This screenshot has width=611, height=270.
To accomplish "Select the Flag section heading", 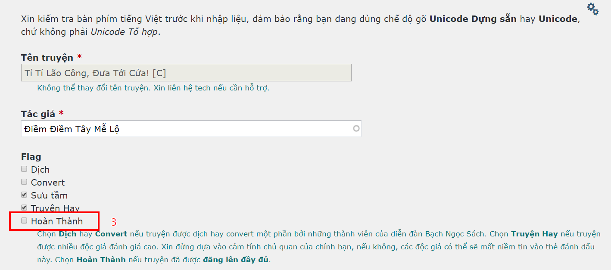I will pos(31,157).
